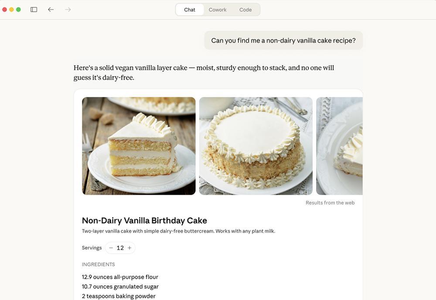This screenshot has width=436, height=300.
Task: Click the granulated sugar ingredient line
Action: [x=120, y=286]
